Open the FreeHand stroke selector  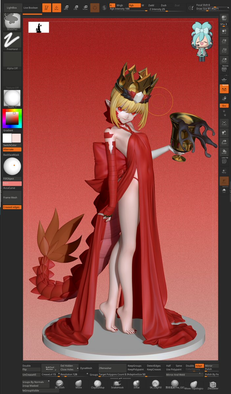tap(12, 41)
